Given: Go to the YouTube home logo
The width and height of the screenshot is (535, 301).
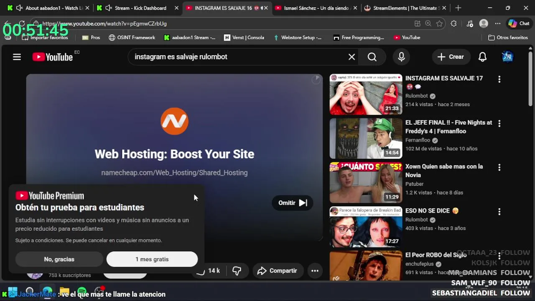Looking at the screenshot, I should 53,57.
